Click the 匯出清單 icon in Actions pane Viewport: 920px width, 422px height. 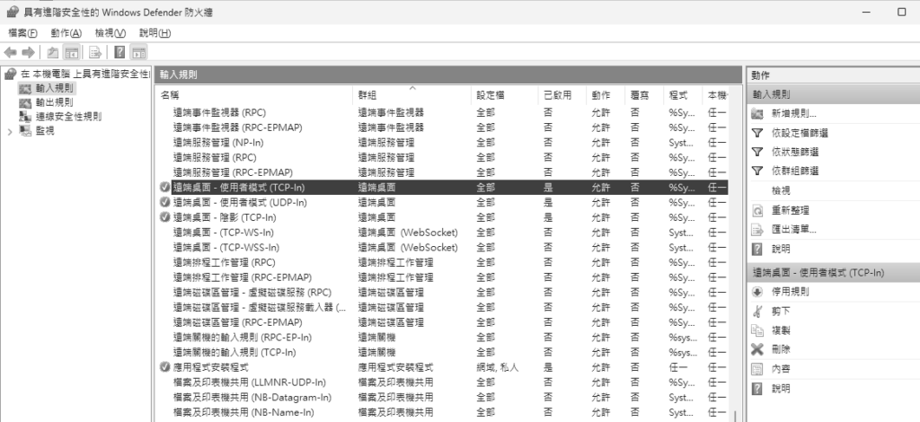pos(756,229)
